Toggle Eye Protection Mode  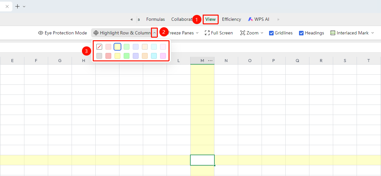pos(63,33)
